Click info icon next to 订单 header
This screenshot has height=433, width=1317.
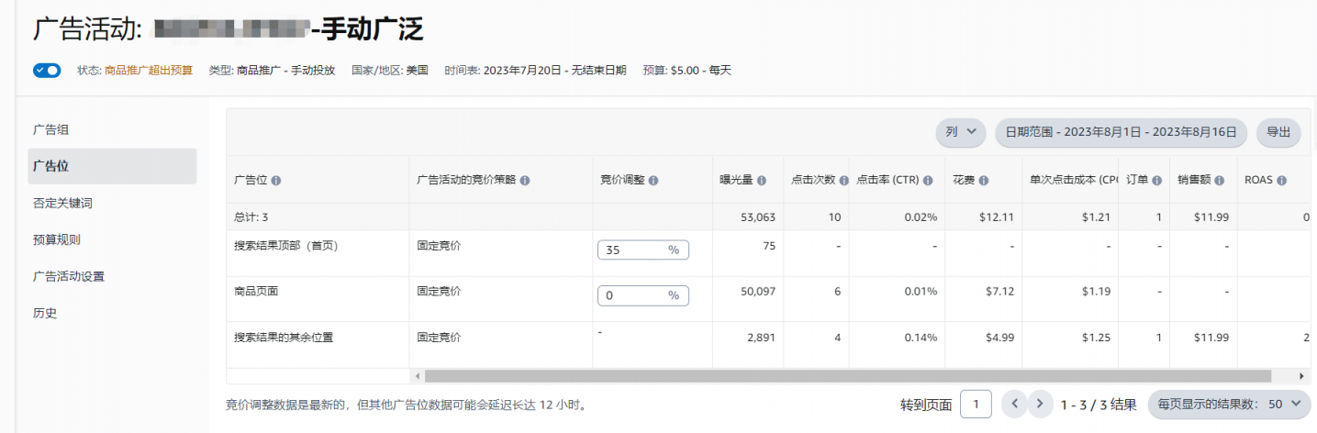(x=1156, y=181)
